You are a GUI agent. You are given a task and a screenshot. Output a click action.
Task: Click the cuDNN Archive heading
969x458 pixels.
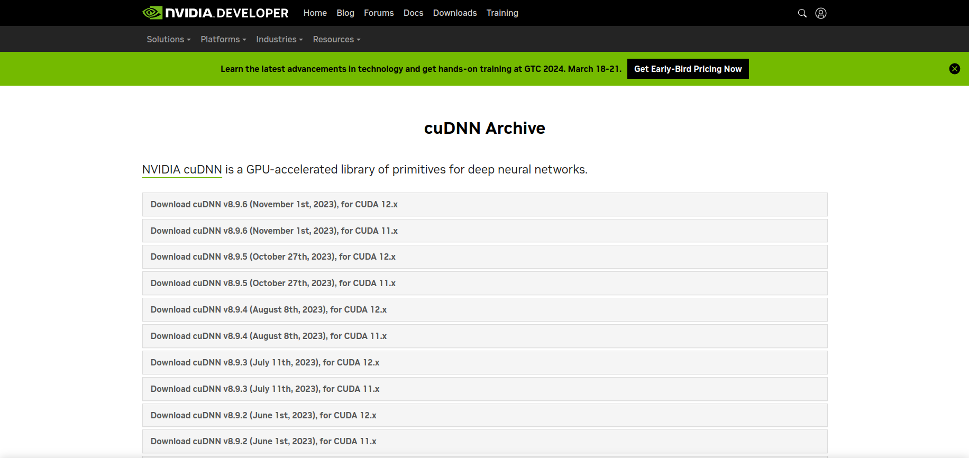click(484, 128)
